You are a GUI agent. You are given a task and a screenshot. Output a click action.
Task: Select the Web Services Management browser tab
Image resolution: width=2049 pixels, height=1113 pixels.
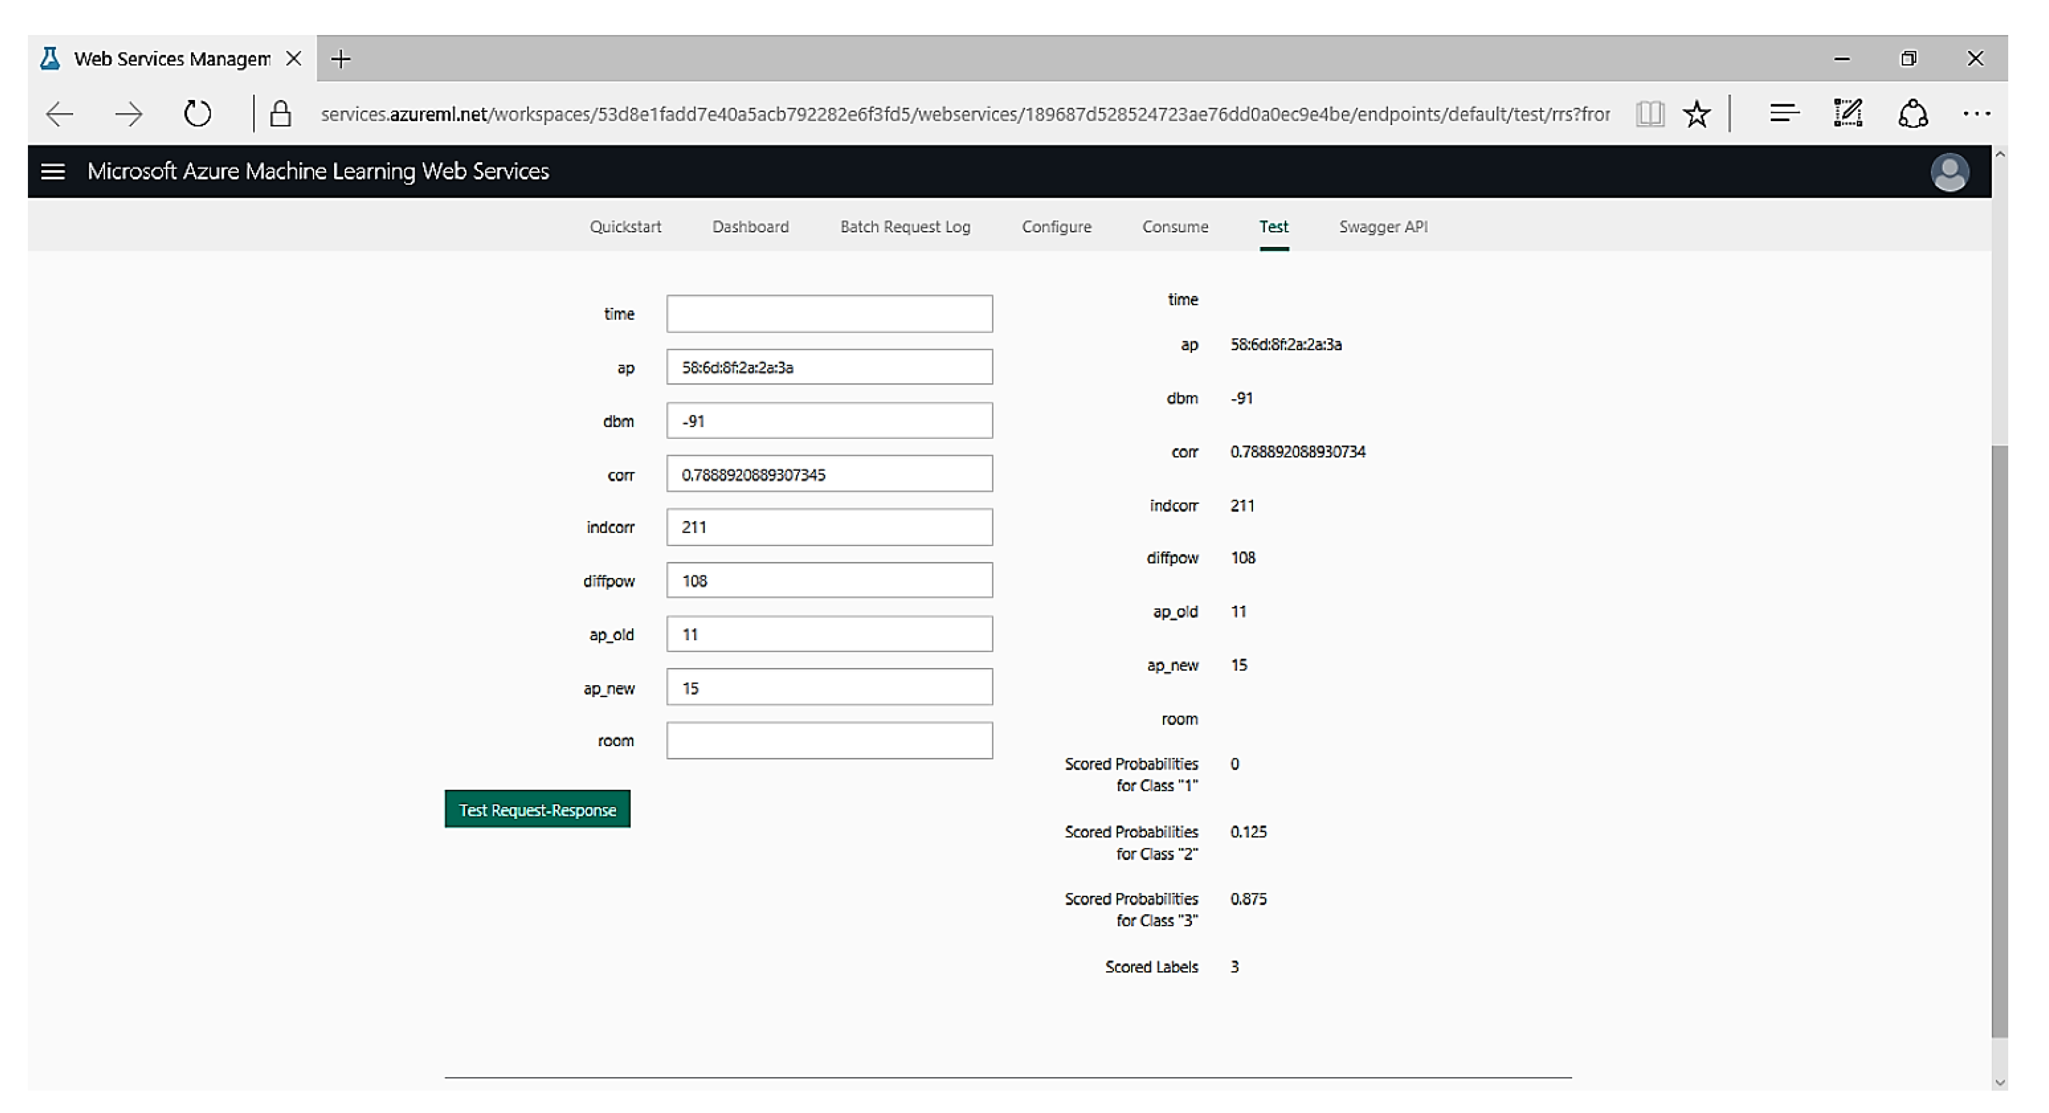click(x=172, y=59)
